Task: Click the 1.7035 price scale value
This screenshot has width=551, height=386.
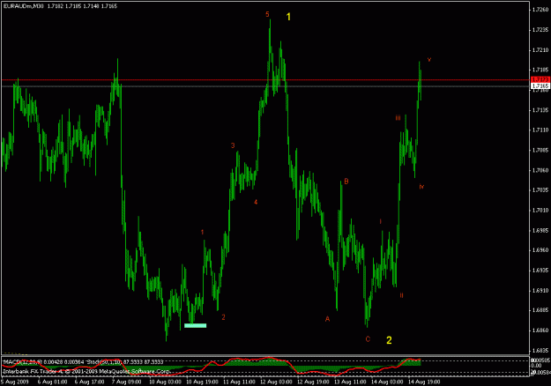Action: [540, 190]
